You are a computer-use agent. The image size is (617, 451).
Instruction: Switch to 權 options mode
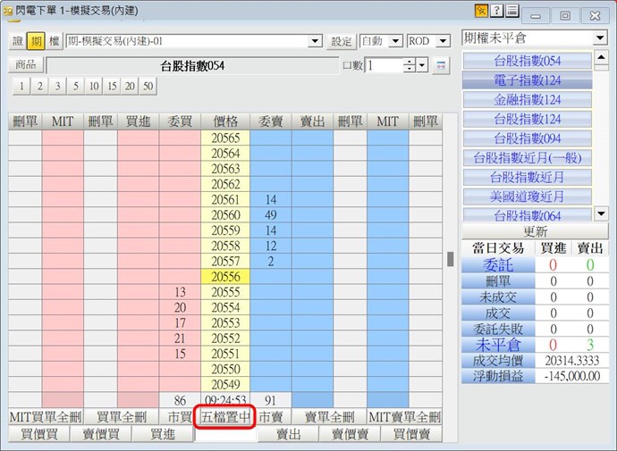[54, 41]
